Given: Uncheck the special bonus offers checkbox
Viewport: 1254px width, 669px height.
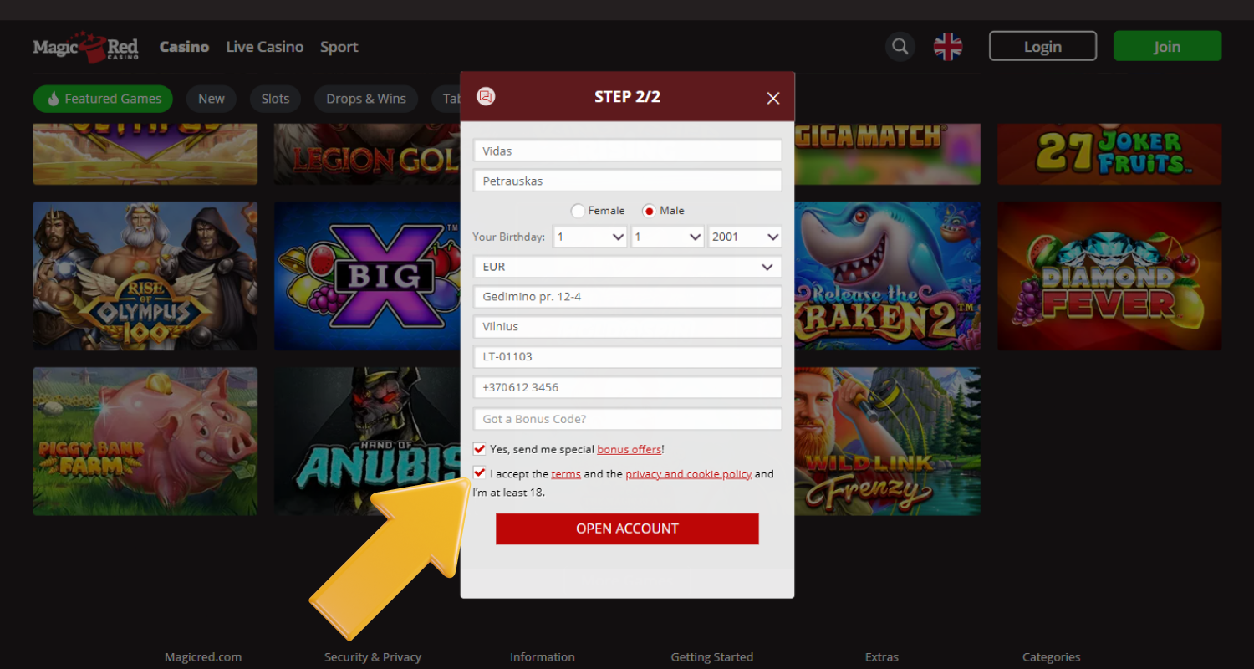Looking at the screenshot, I should [x=480, y=449].
